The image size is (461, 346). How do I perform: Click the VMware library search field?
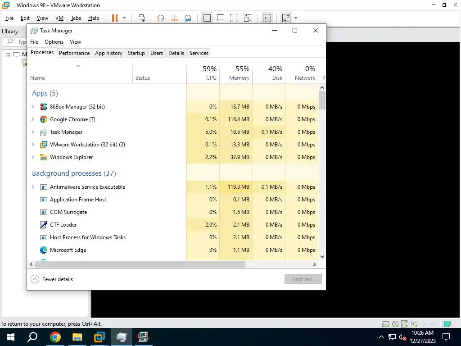tap(15, 41)
